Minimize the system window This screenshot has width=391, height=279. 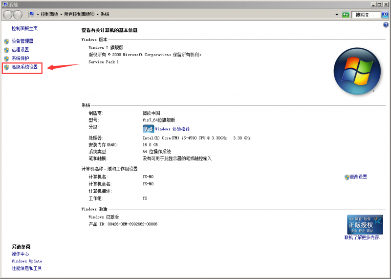[x=373, y=4]
